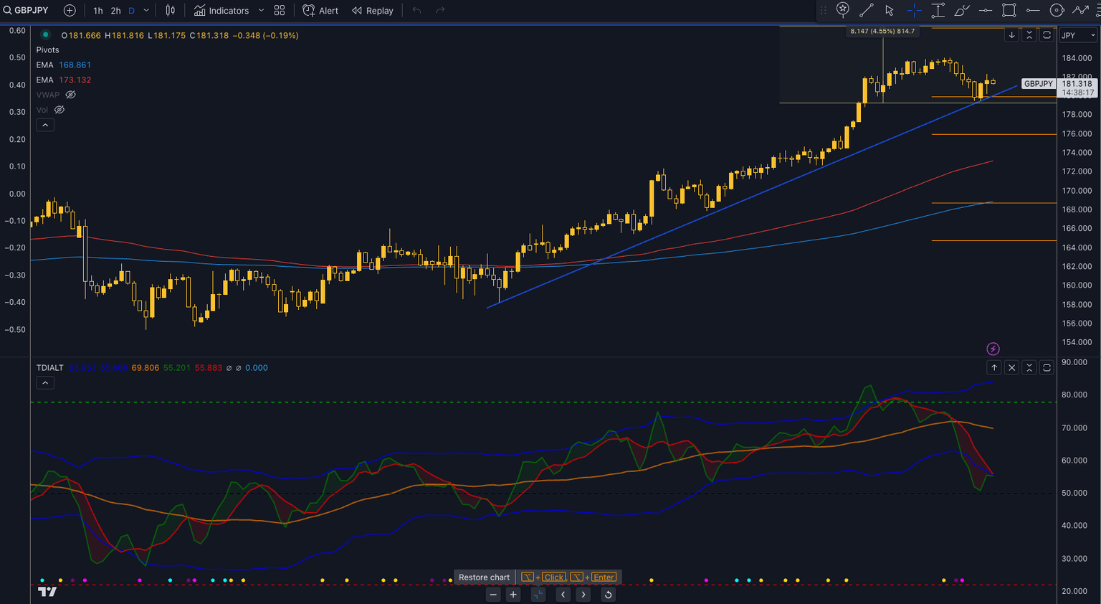The image size is (1101, 604).
Task: Select the brush drawing tool
Action: tap(962, 10)
